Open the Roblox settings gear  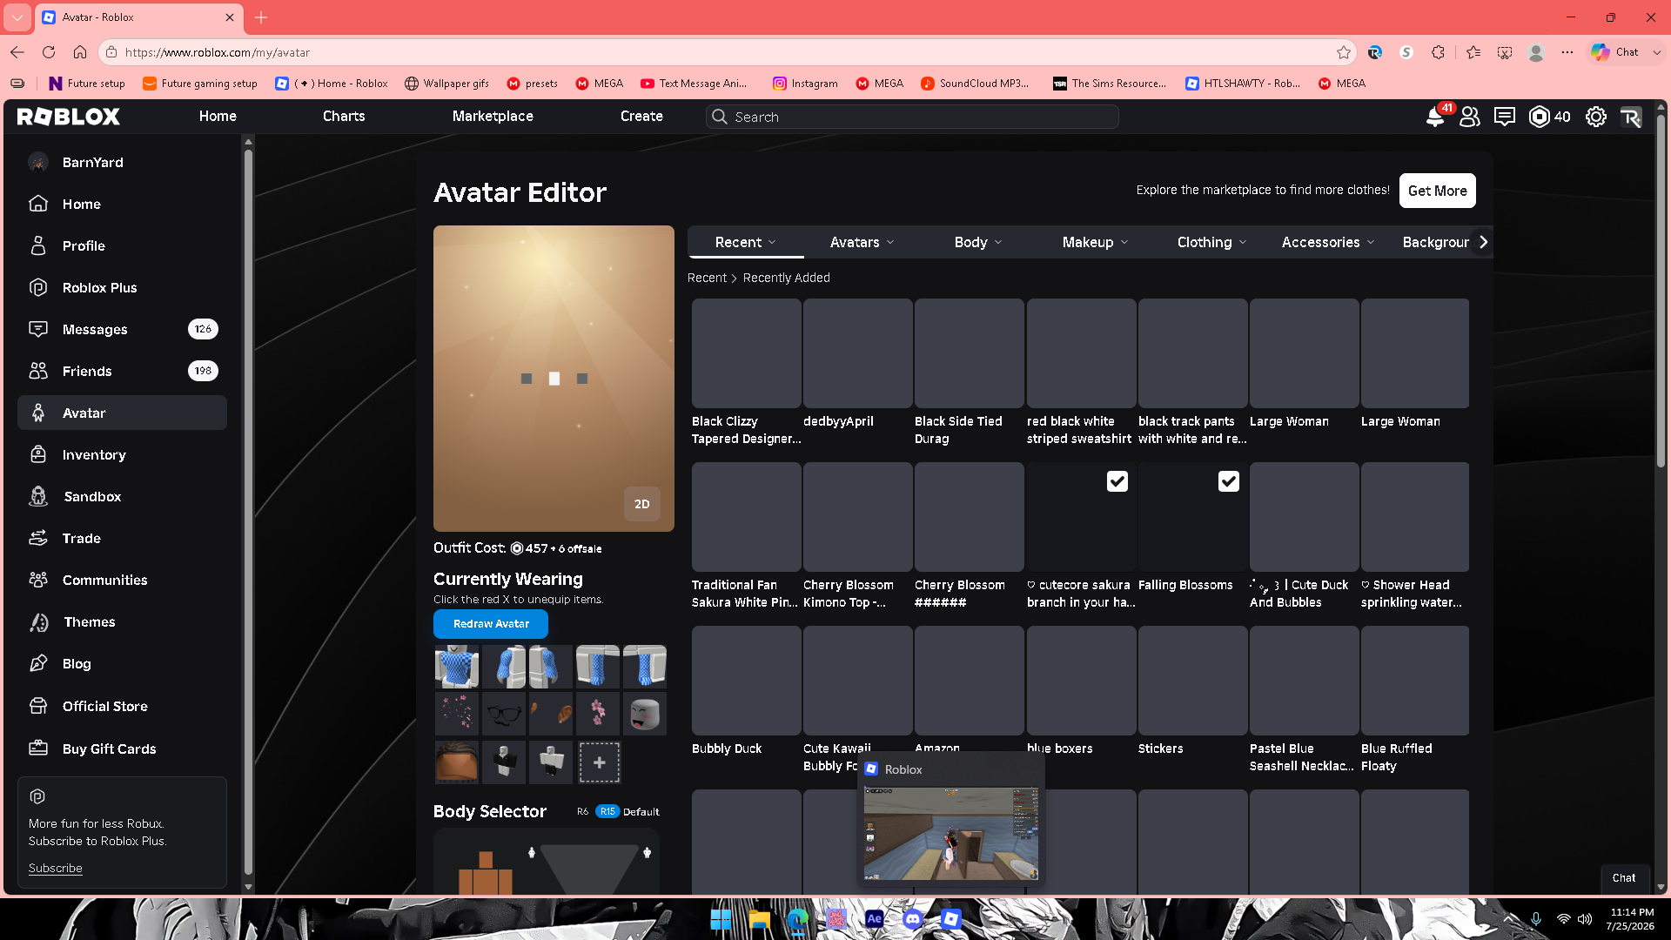pyautogui.click(x=1596, y=117)
